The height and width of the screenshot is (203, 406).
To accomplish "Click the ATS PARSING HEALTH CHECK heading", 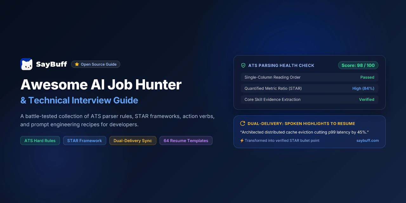I will [x=281, y=65].
